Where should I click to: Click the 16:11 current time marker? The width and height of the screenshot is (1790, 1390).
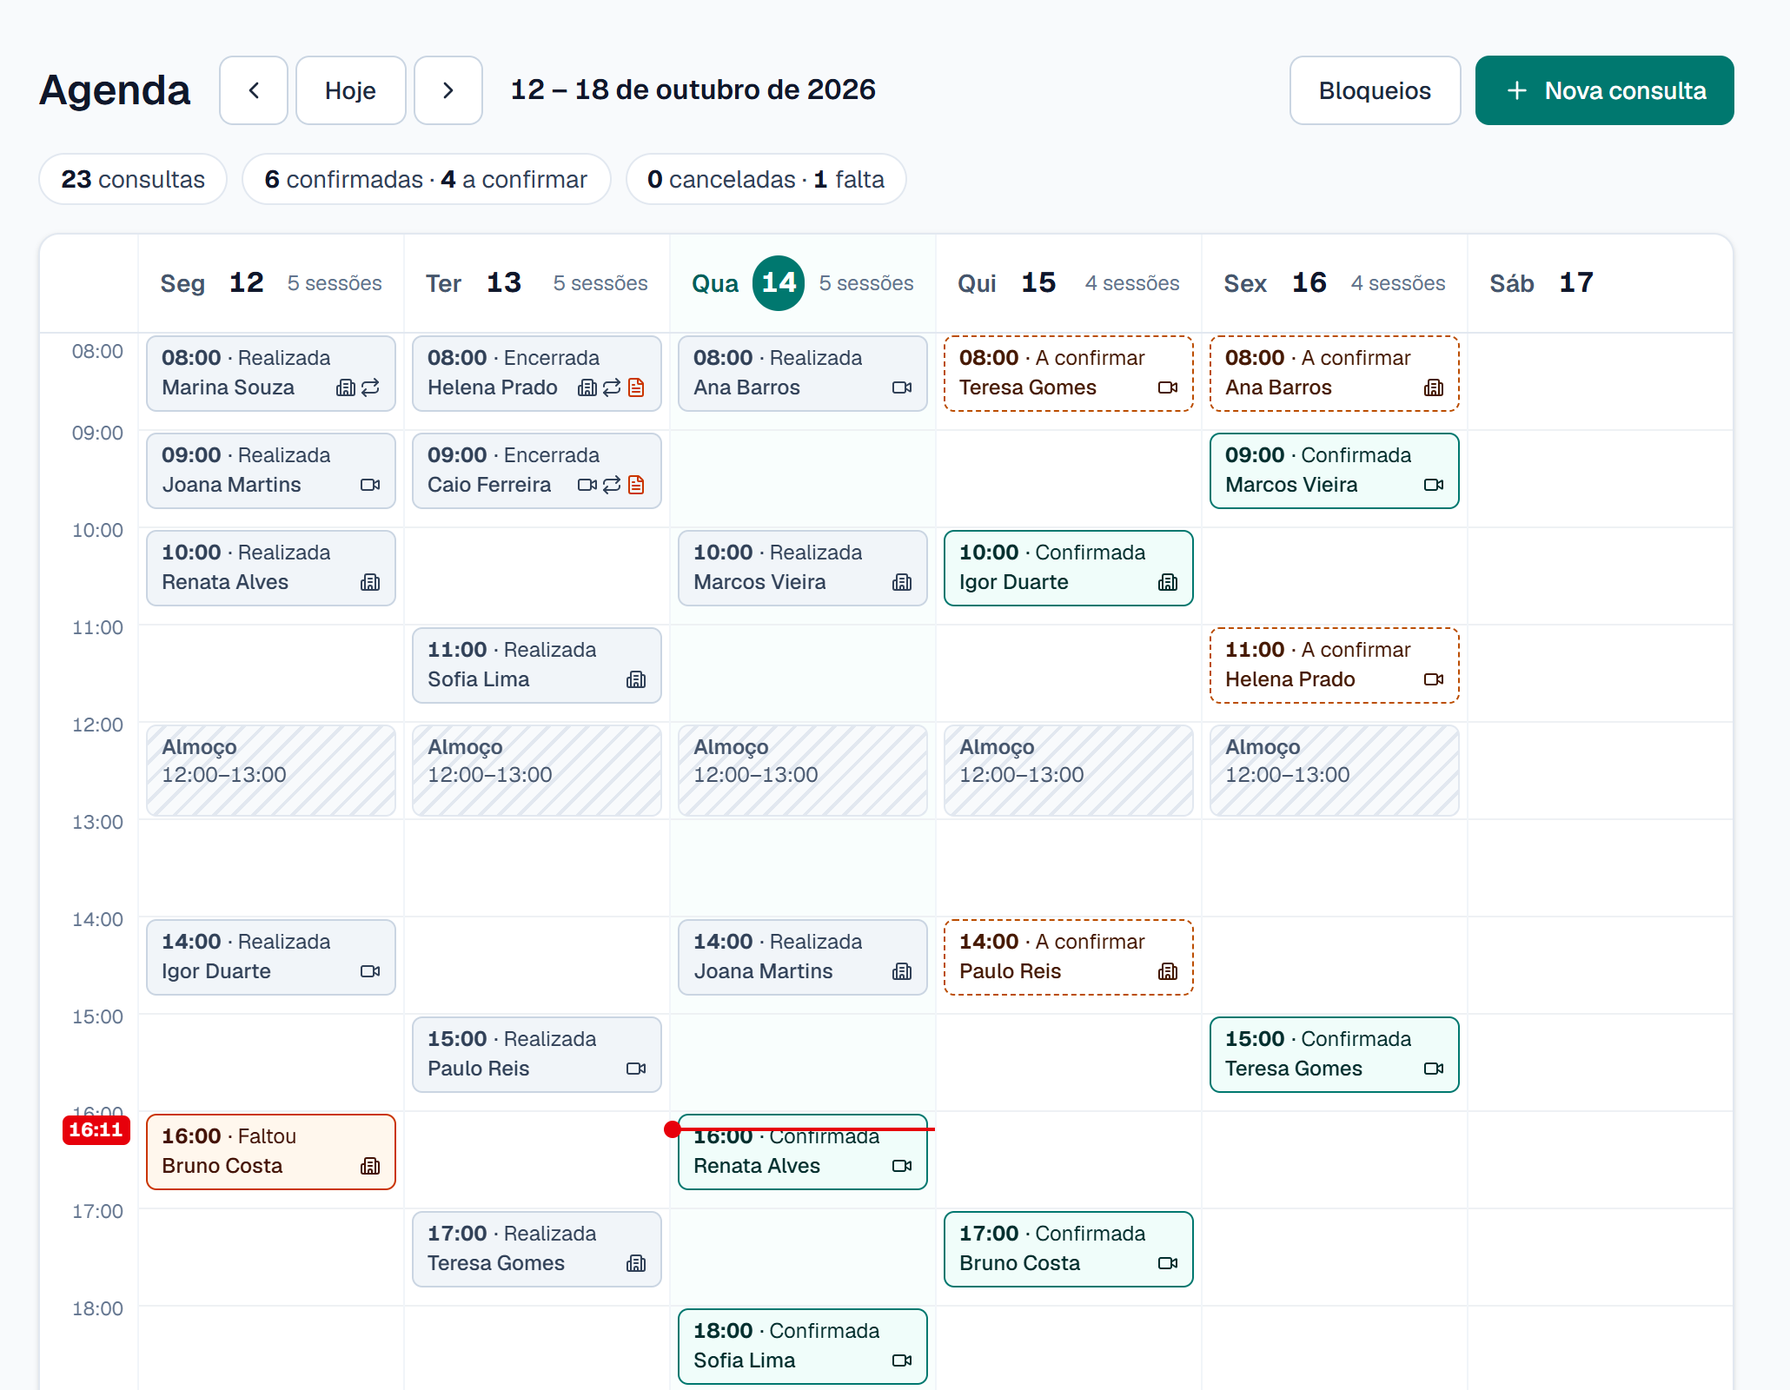pos(96,1130)
